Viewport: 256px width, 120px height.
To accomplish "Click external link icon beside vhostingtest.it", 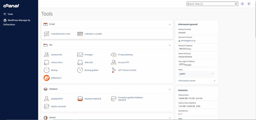I will tap(194, 41).
